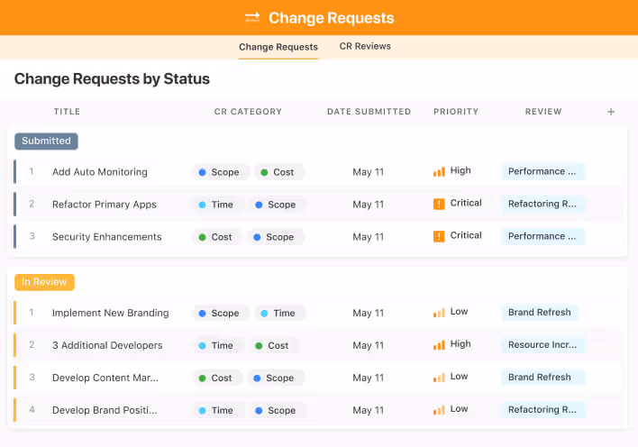638x447 pixels.
Task: Click Critical priority icon on Security Enhancements row
Action: click(x=439, y=236)
